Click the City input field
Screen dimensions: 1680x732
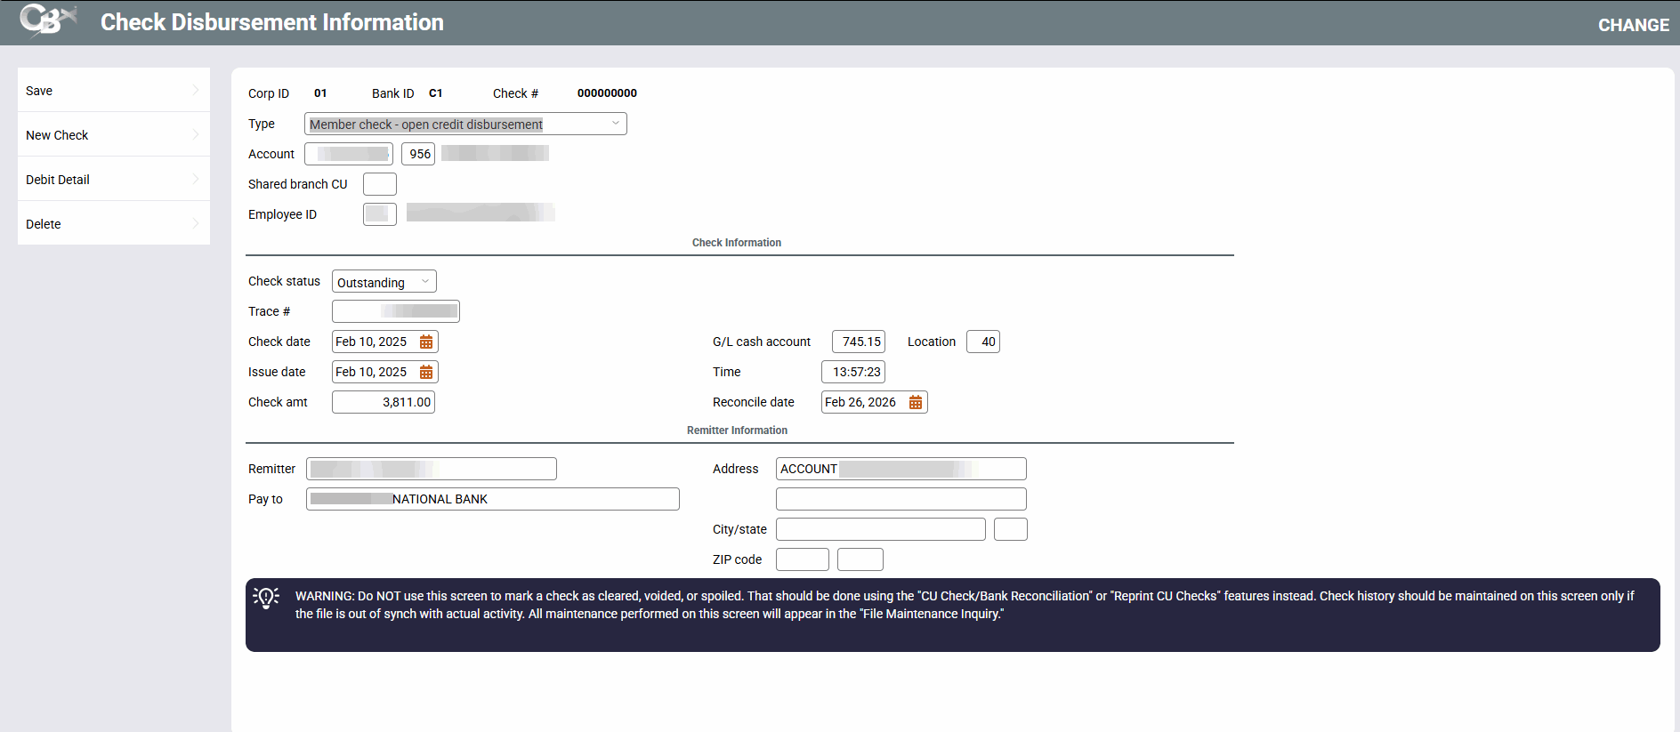click(880, 530)
